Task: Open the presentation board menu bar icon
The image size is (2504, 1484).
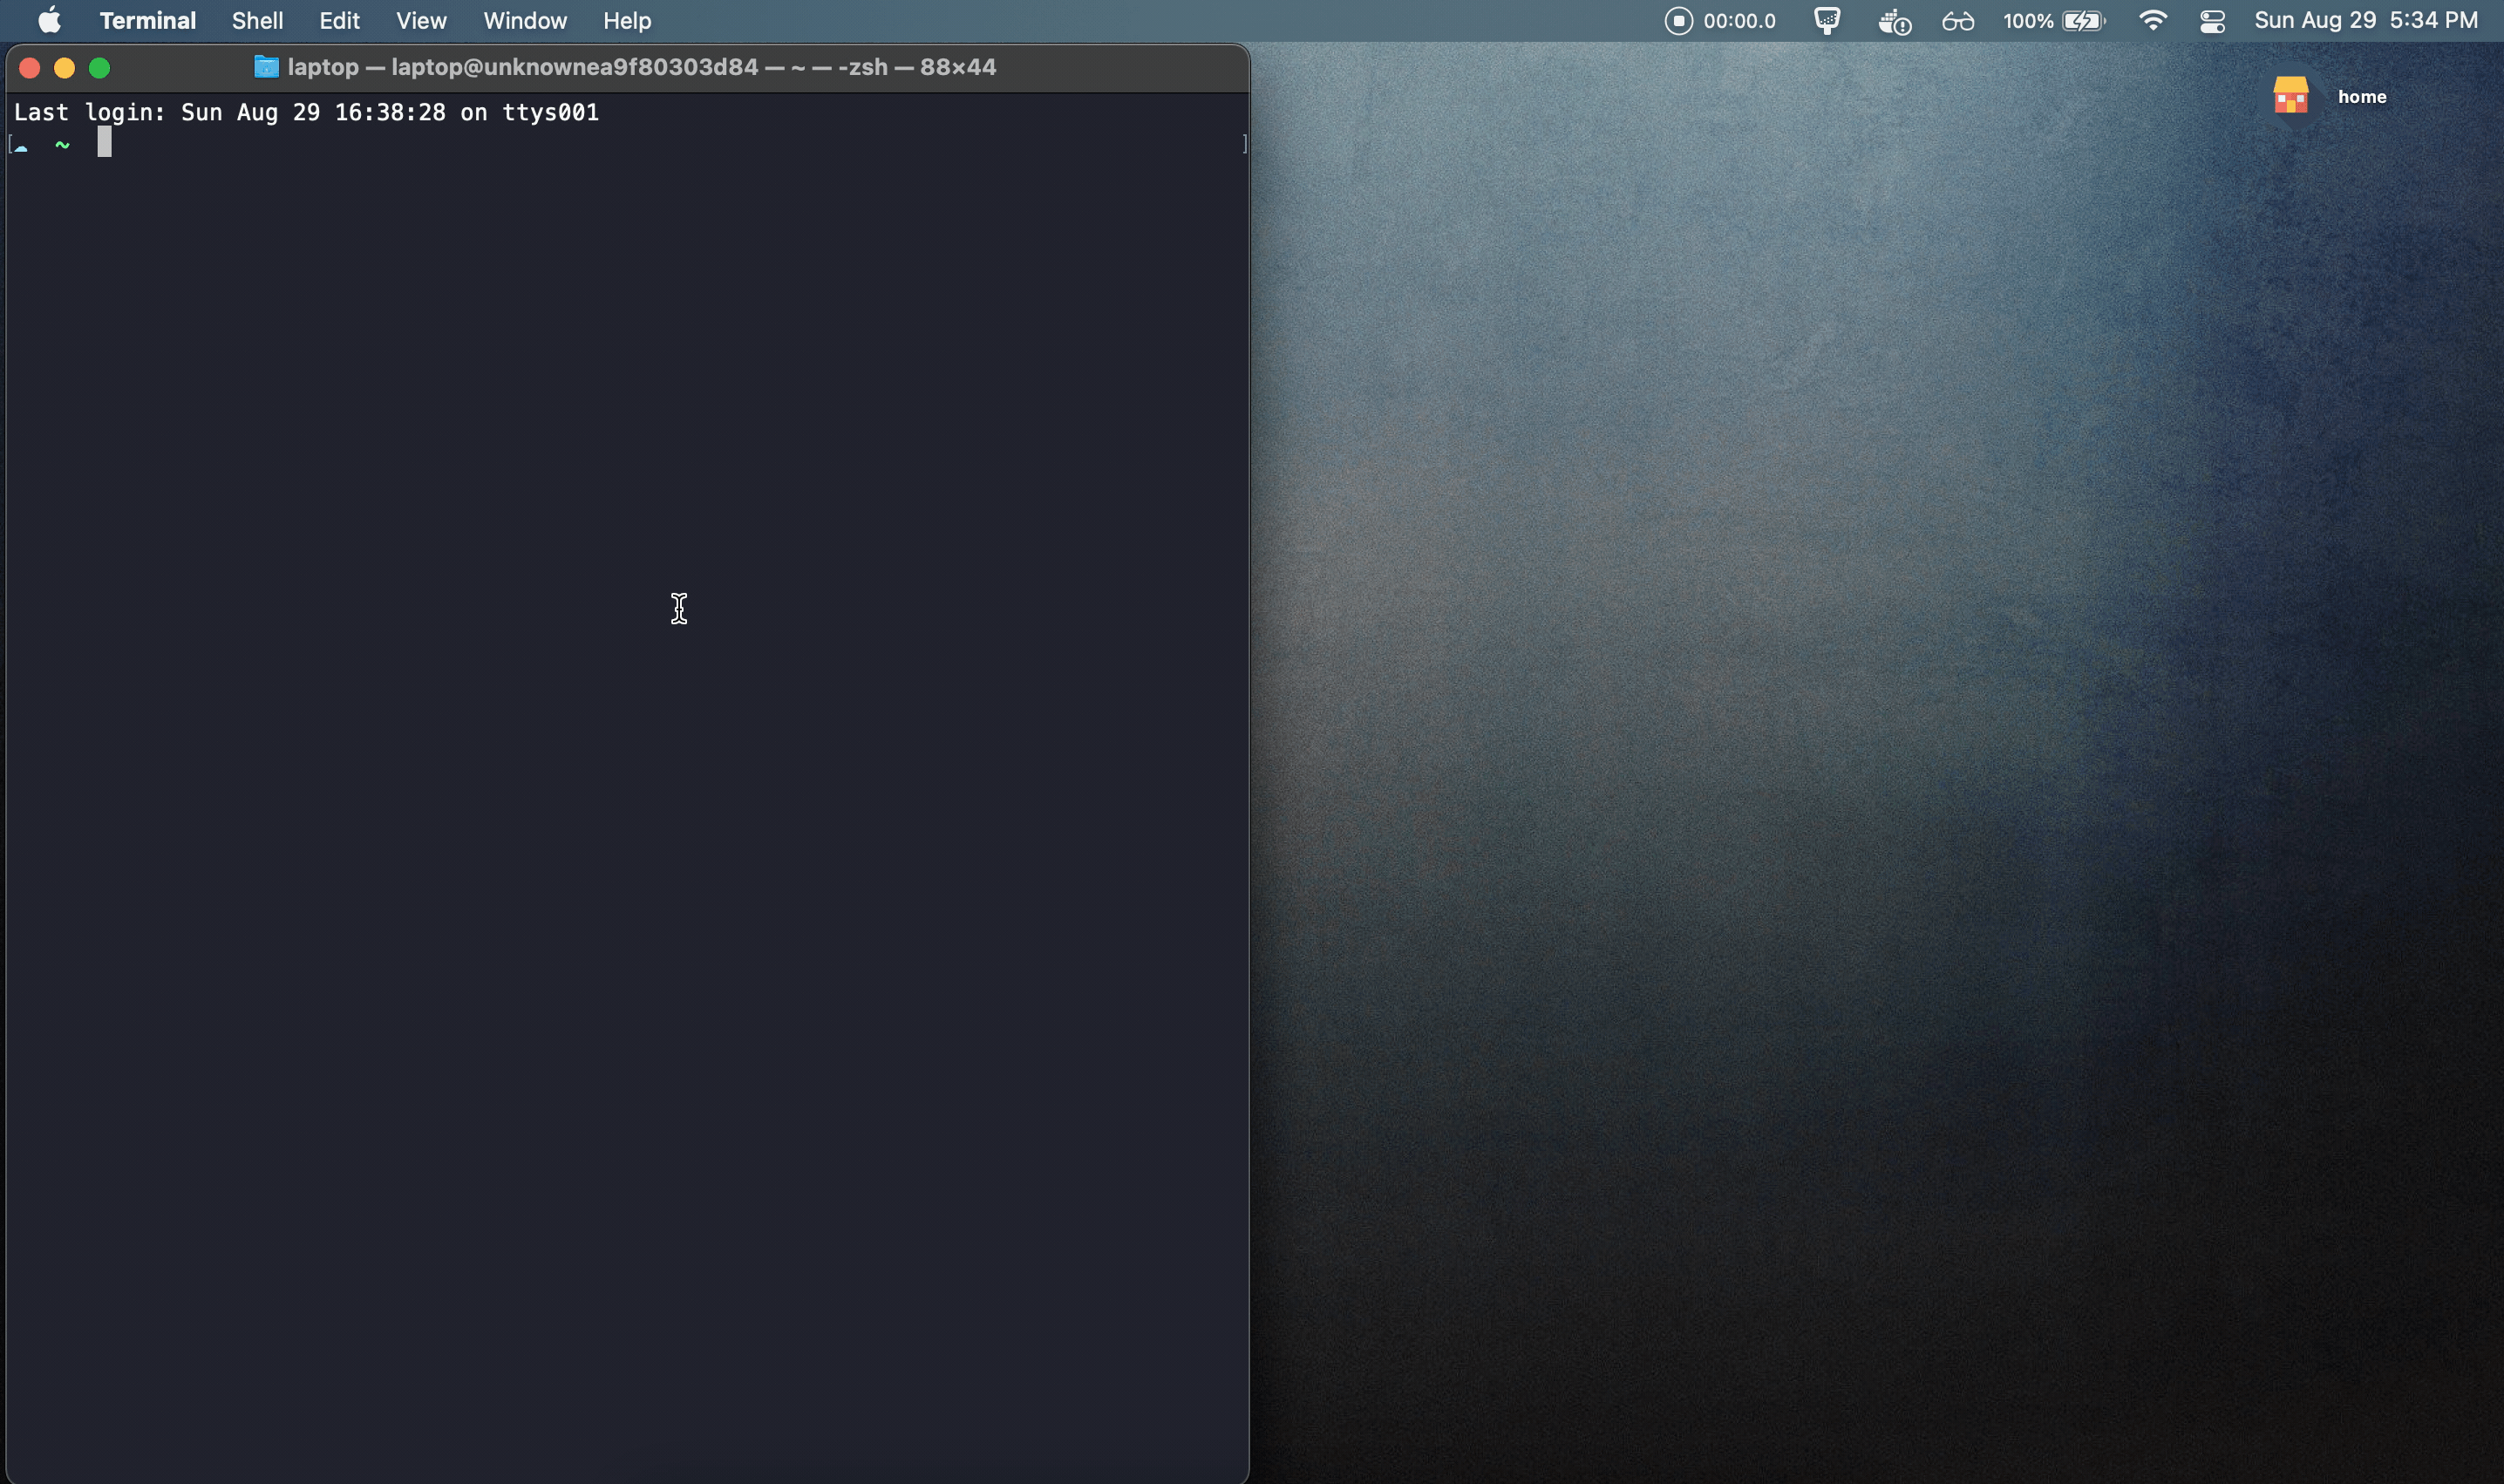Action: (x=1827, y=21)
